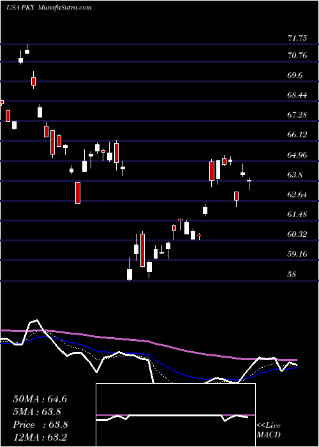Select the 62.64 price axis label
The width and height of the screenshot is (319, 447).
click(x=297, y=195)
